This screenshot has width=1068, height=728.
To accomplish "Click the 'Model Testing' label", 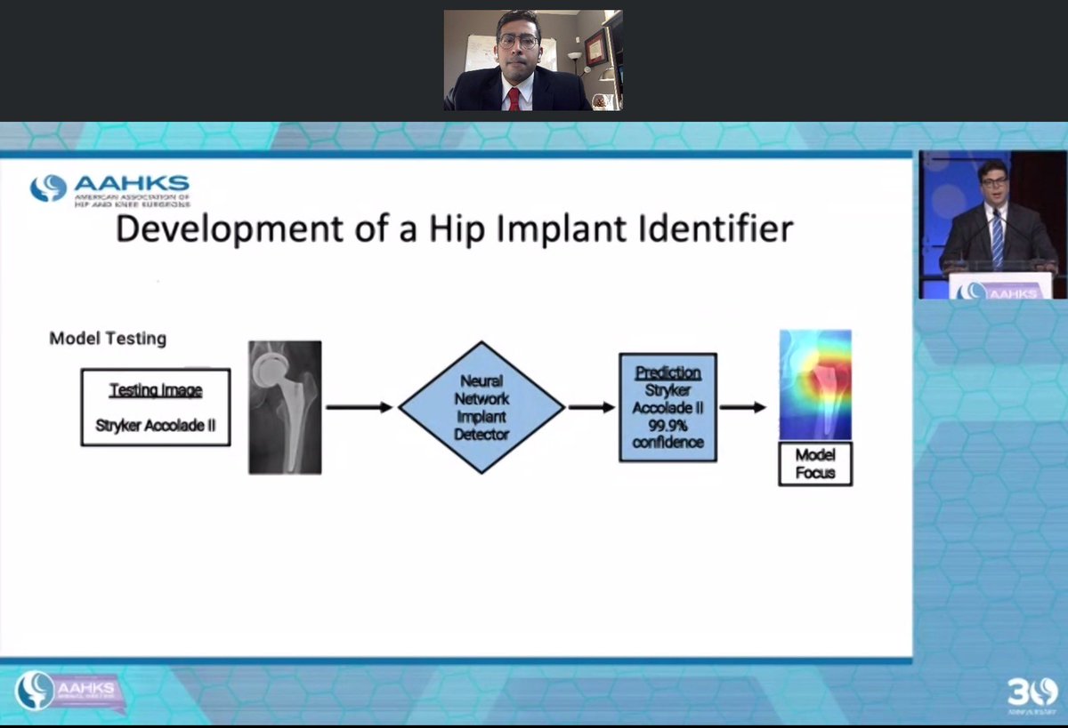I will point(108,339).
